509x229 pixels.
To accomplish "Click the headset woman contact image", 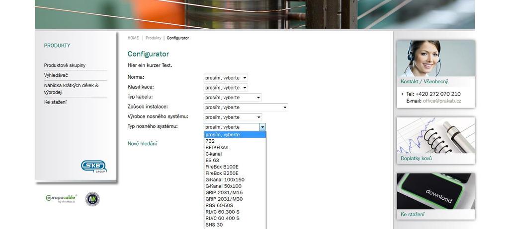I will tap(436, 58).
